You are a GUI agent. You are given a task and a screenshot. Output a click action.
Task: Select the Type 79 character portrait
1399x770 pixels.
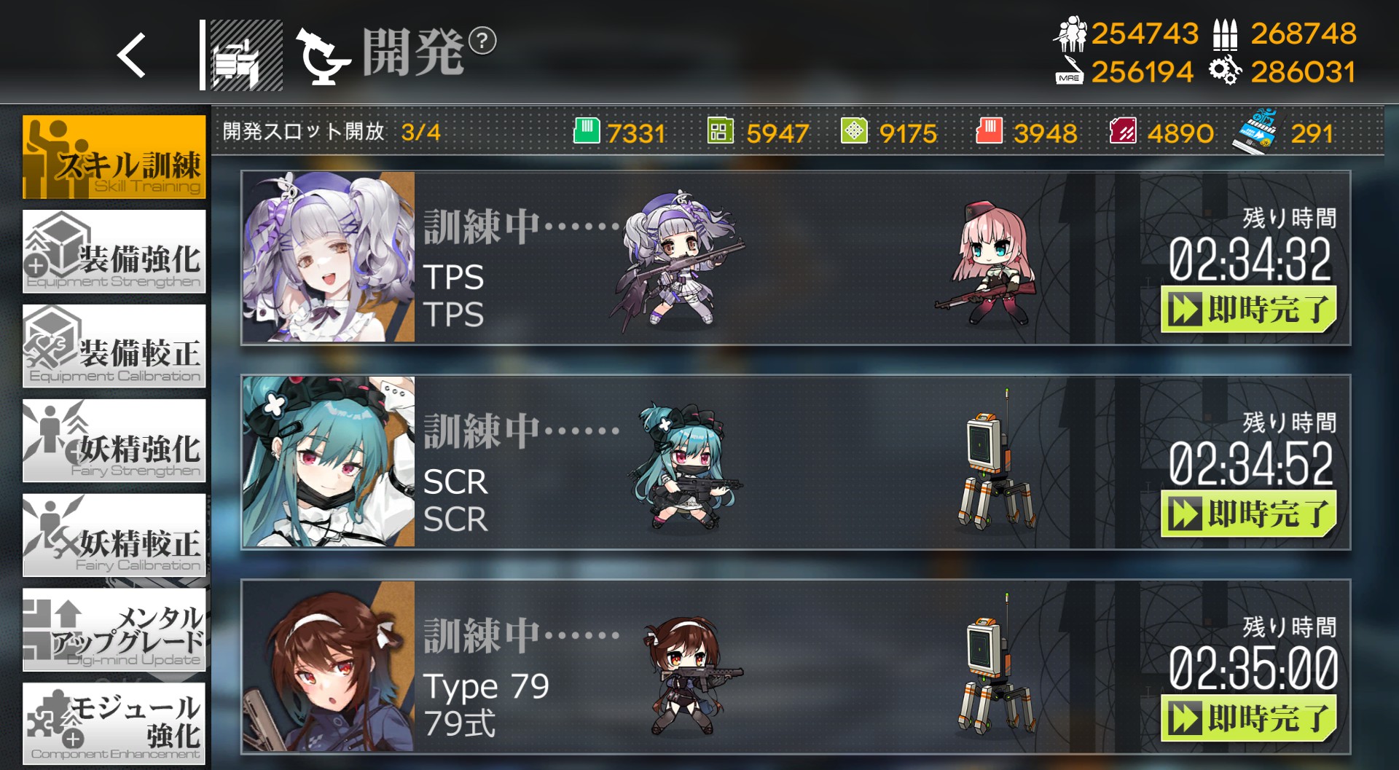pos(329,667)
